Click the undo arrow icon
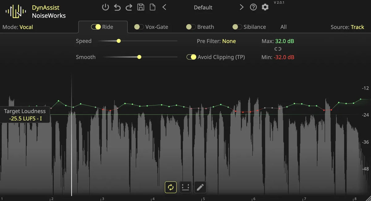 pyautogui.click(x=117, y=7)
